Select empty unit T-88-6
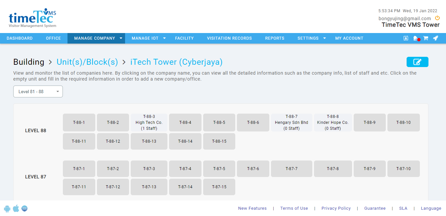The image size is (446, 216). (253, 123)
